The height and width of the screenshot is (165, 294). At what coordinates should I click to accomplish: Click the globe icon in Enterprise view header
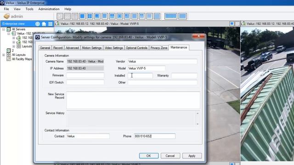tap(38, 24)
